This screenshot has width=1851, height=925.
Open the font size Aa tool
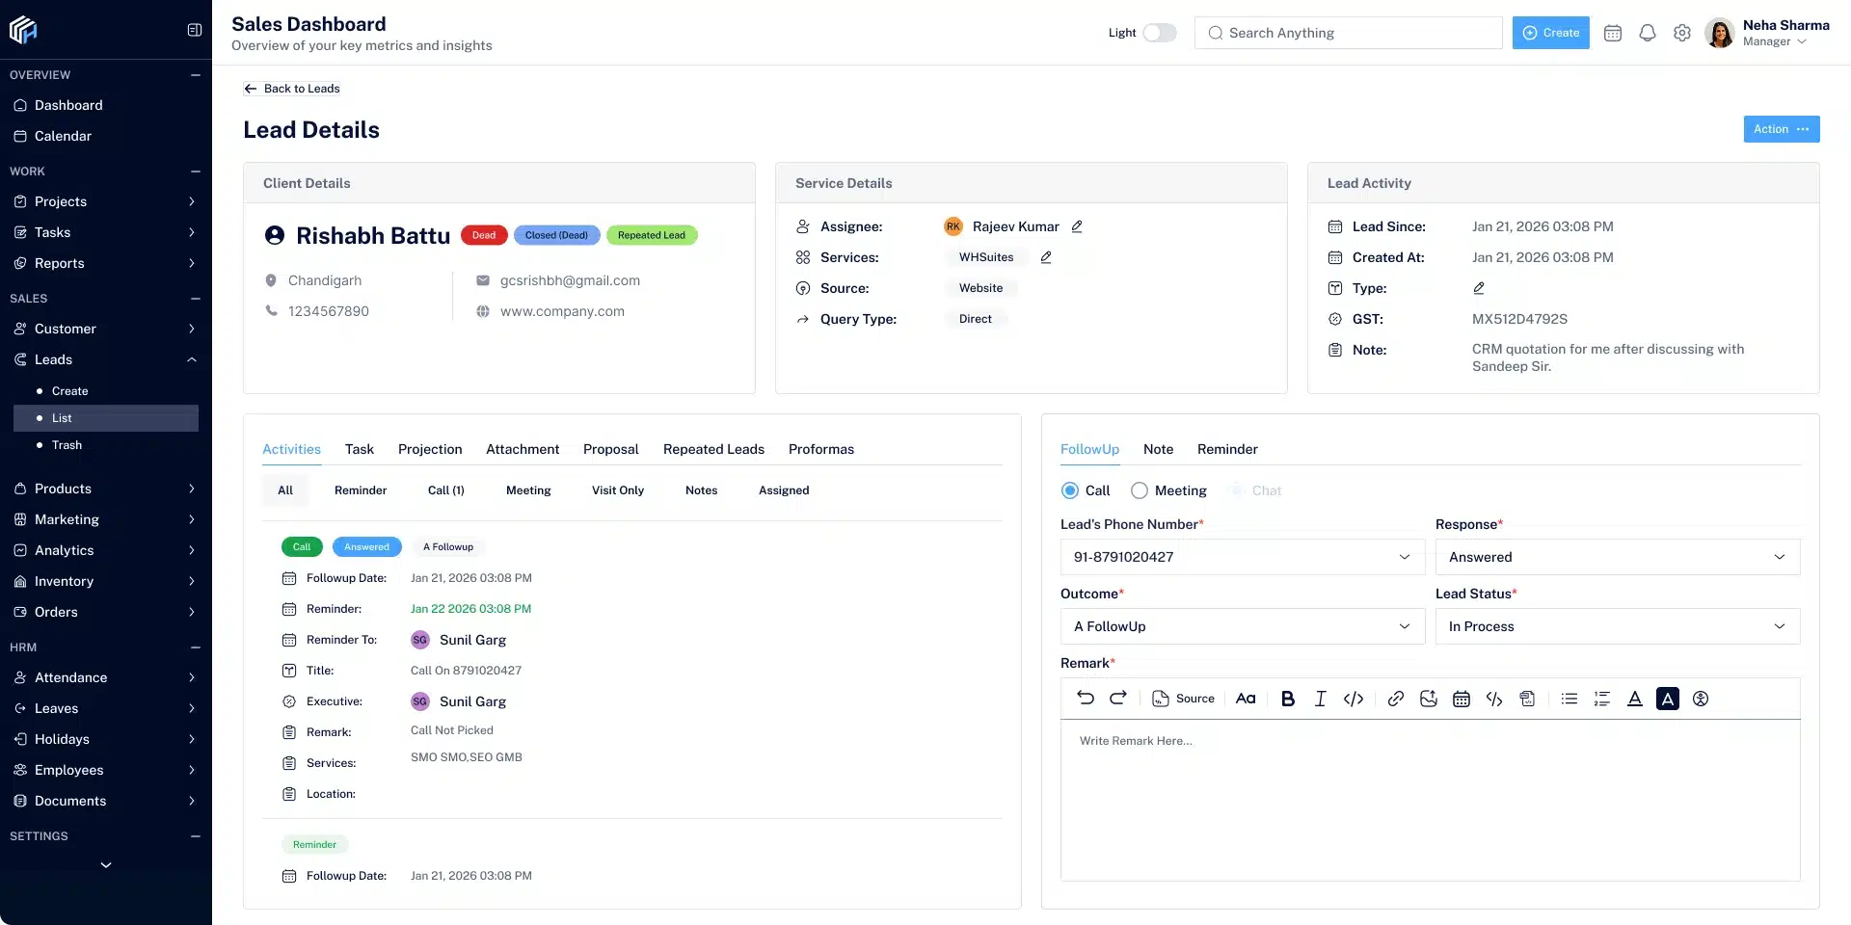(1246, 699)
